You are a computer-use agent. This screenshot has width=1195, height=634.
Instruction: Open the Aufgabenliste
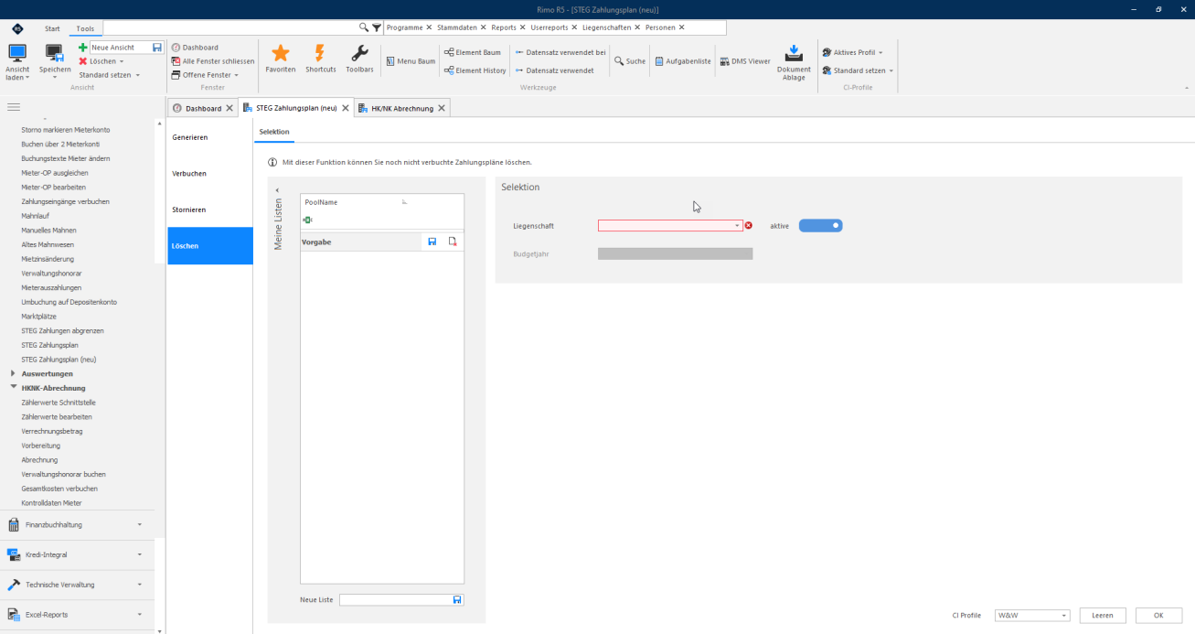[x=683, y=61]
